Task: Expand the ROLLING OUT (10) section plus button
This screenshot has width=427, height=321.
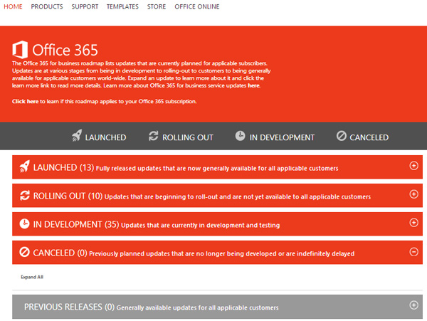Action: coord(413,194)
